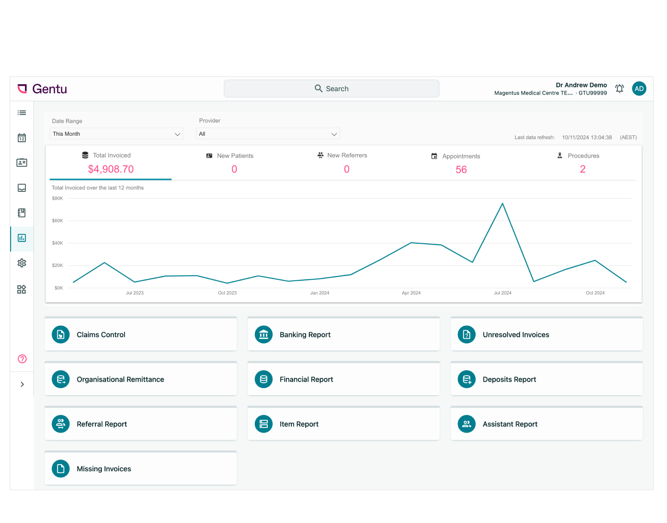Screen dimensions: 667x523
Task: Switch to the Appointments metric tab
Action: click(460, 163)
